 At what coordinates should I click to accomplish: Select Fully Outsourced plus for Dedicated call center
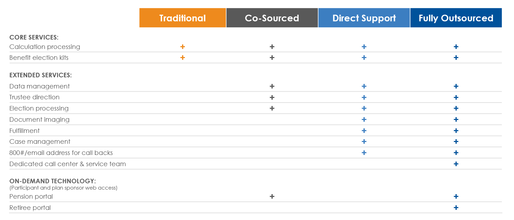[456, 164]
